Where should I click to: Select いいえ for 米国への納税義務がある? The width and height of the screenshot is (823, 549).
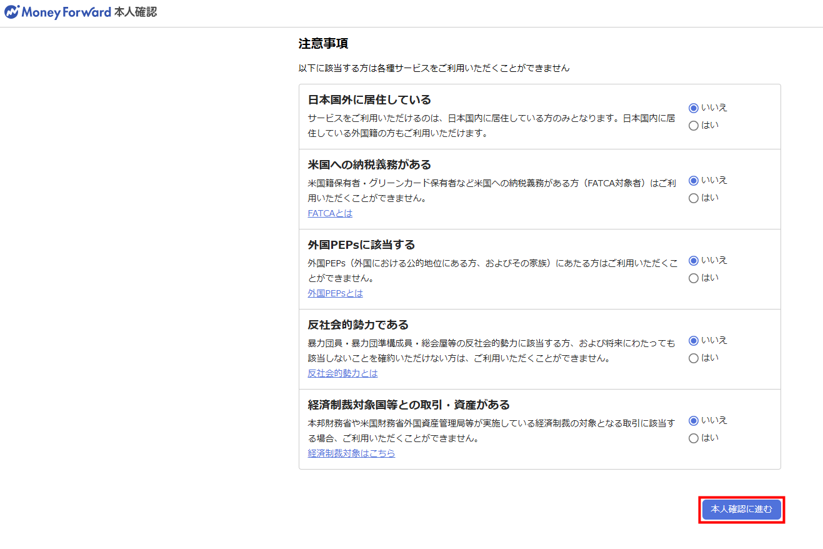[x=693, y=181]
